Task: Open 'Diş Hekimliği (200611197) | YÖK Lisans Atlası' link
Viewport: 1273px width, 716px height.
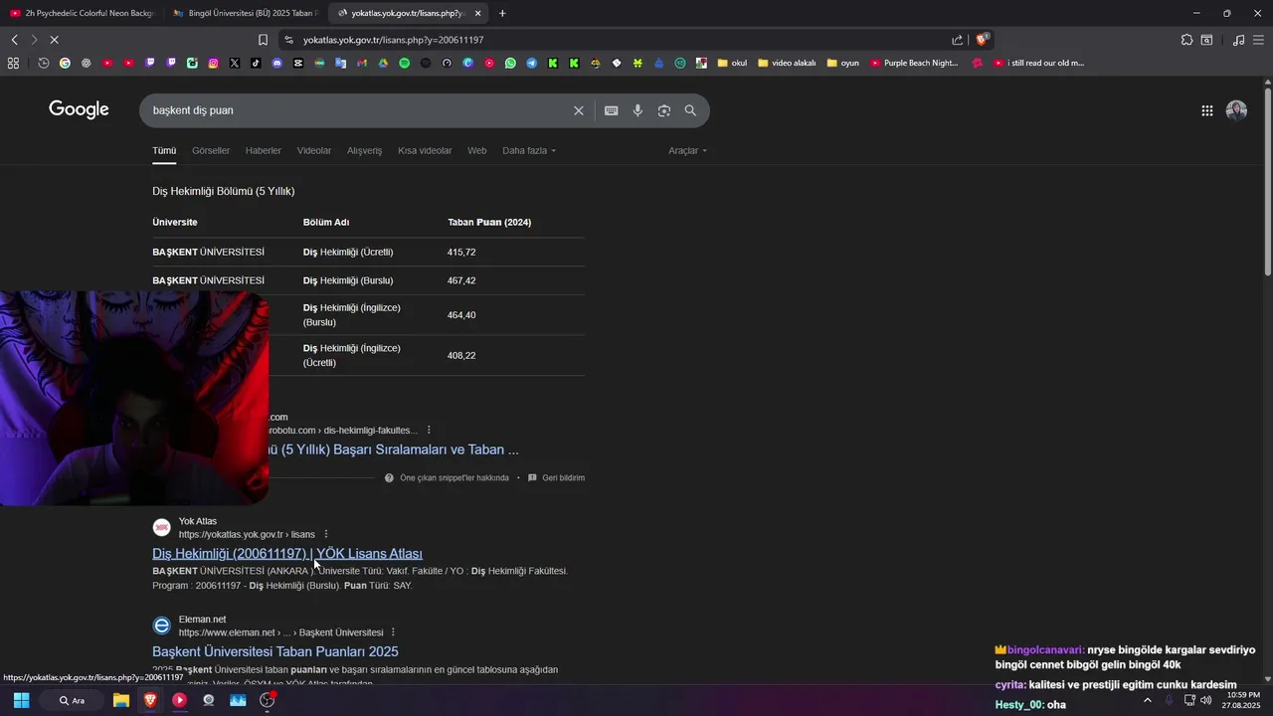Action: pyautogui.click(x=287, y=554)
